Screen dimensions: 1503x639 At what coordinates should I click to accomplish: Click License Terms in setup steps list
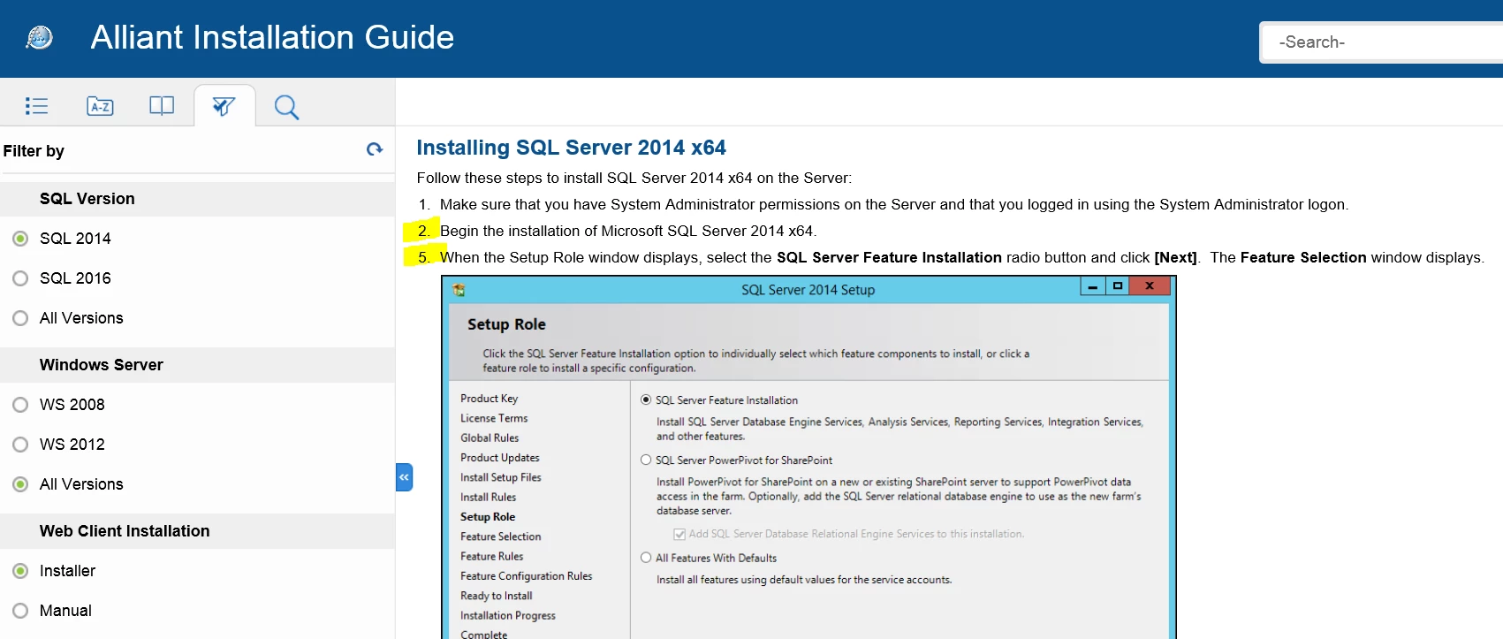(x=494, y=418)
